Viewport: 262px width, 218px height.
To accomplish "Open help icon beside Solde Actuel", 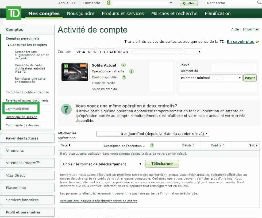I will tap(123, 65).
